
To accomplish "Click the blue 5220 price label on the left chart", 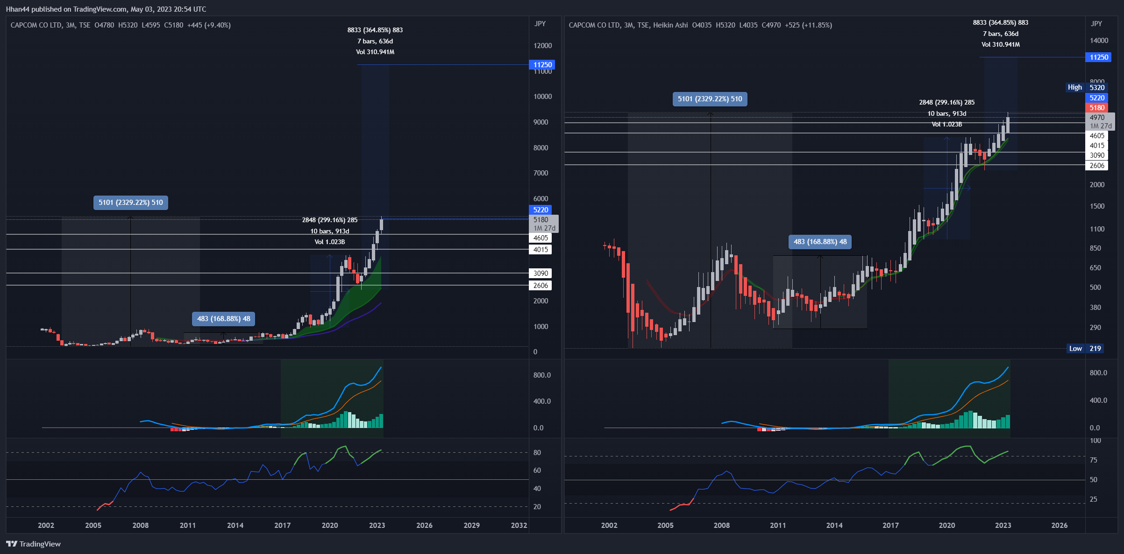I will 541,210.
